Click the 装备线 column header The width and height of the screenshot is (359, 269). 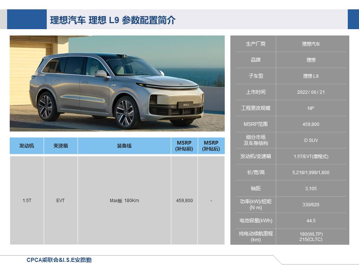(124, 146)
